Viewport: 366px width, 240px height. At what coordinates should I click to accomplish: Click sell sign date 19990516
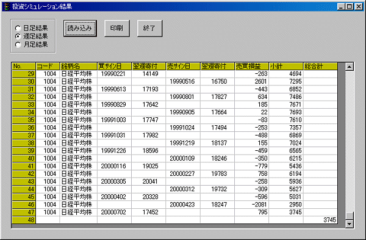click(182, 82)
